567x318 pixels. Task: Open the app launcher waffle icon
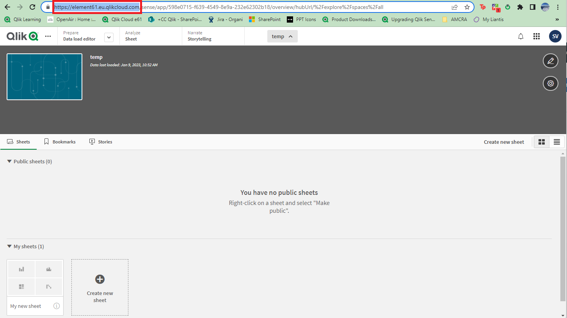536,36
